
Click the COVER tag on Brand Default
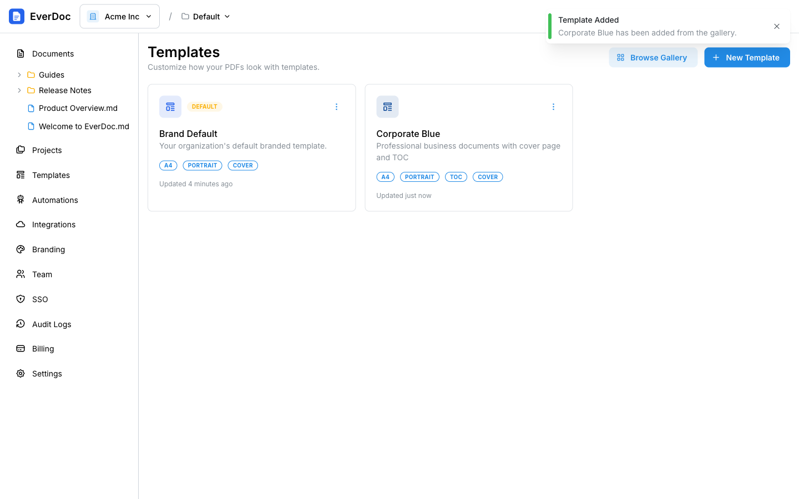[x=243, y=165]
